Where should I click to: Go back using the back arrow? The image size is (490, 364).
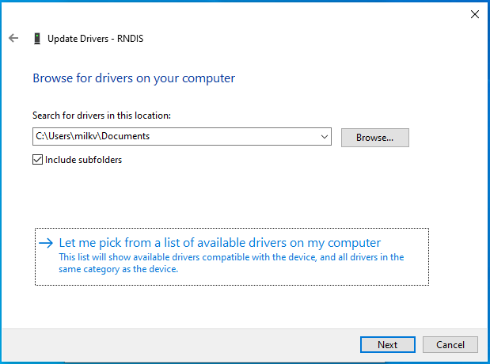(x=13, y=38)
